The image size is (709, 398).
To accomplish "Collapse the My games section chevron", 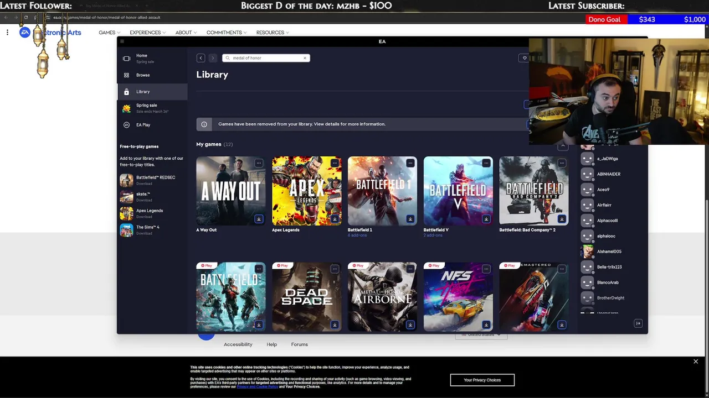I will click(563, 146).
